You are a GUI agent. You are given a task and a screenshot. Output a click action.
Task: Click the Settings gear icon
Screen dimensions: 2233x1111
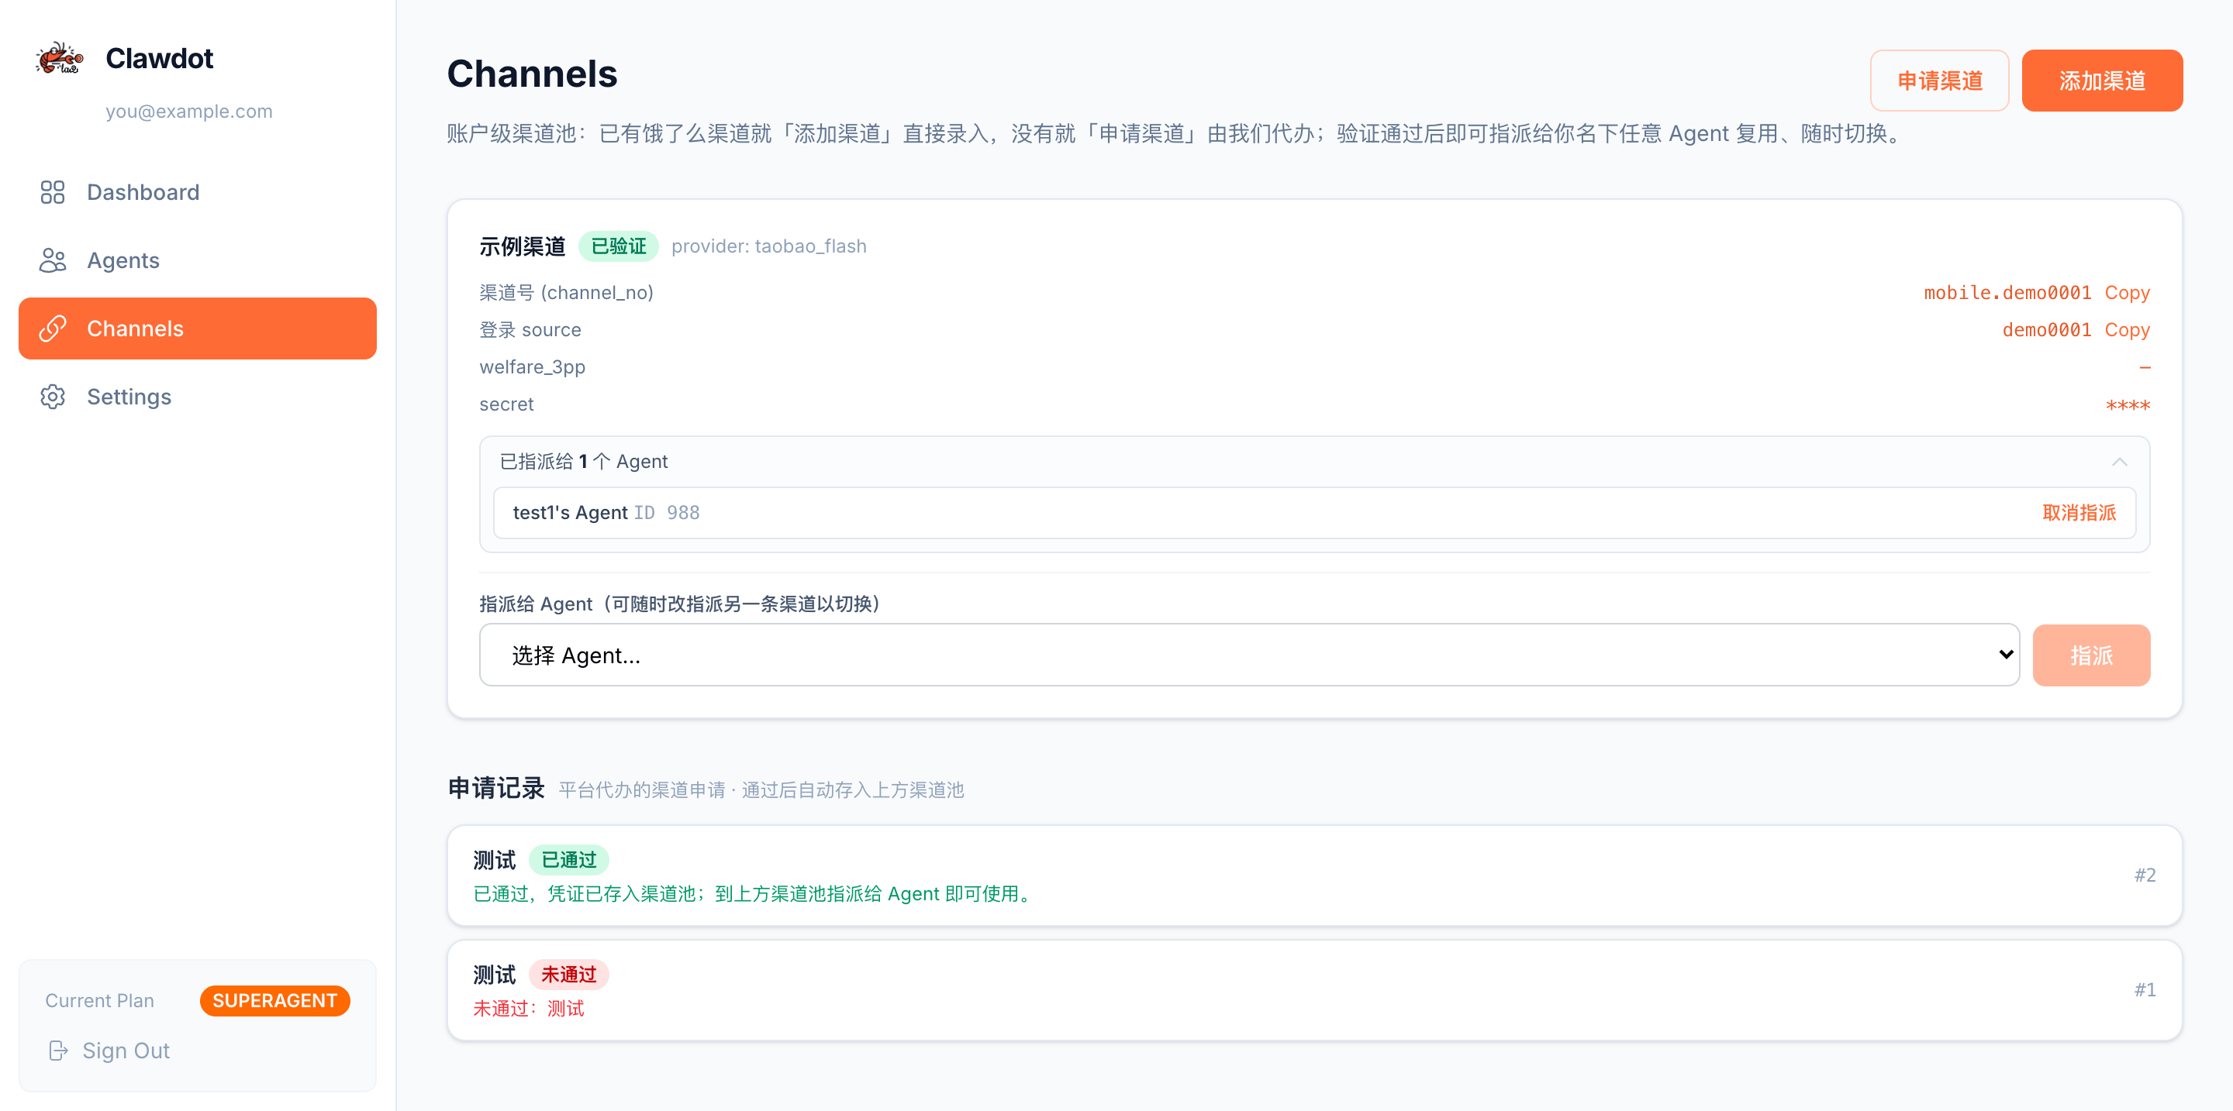[x=53, y=397]
